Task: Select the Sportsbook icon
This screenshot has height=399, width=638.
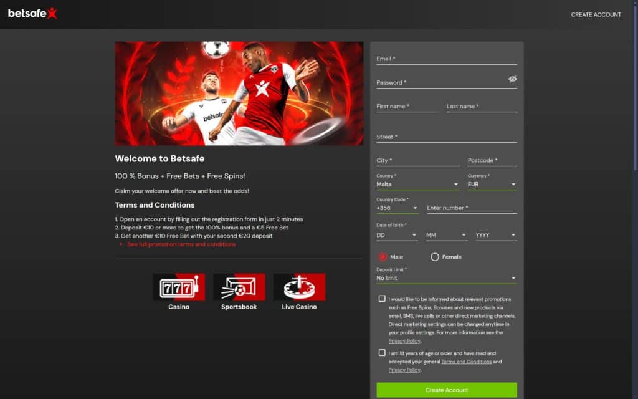Action: point(239,287)
